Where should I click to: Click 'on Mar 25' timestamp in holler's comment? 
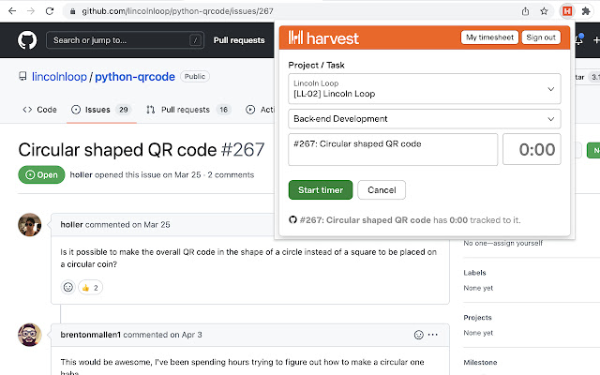(x=151, y=225)
